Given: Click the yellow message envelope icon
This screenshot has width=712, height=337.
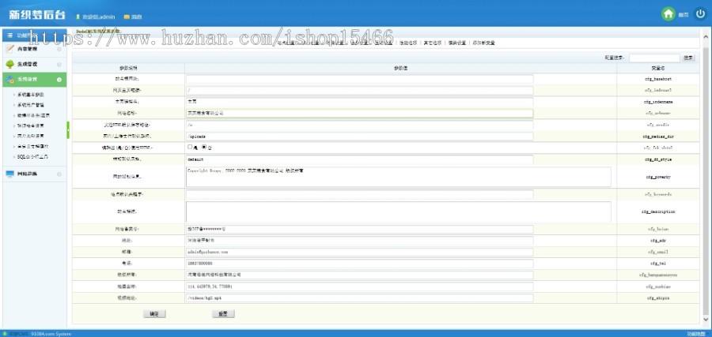Looking at the screenshot, I should pyautogui.click(x=126, y=17).
